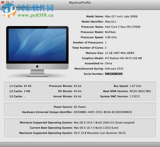
Task: Click the EFI Bitrate 64 bit value
Action: [x=78, y=91]
